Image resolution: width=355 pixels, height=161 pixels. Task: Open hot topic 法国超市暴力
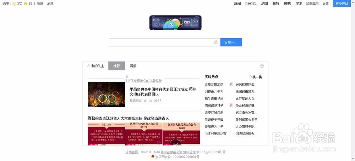pyautogui.click(x=247, y=92)
